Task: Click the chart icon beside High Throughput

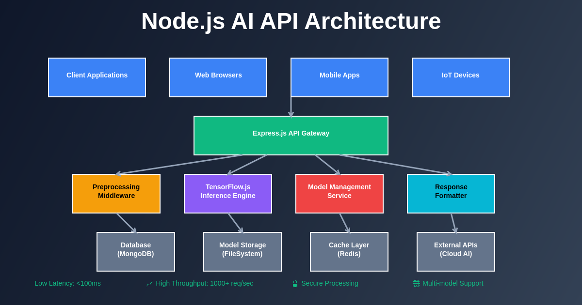Action: (x=149, y=284)
